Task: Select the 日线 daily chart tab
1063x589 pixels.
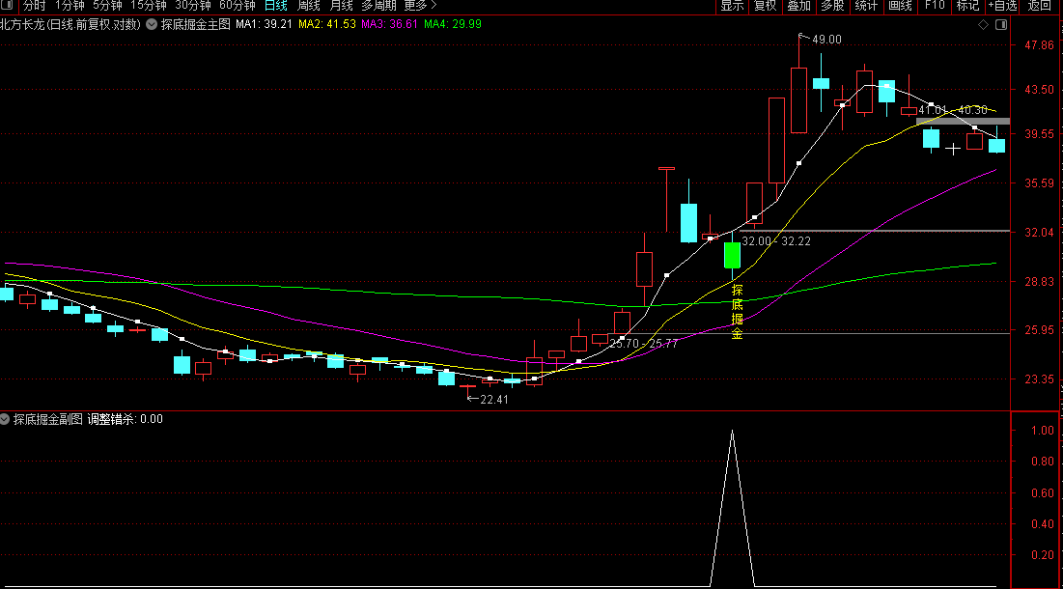Action: click(276, 6)
